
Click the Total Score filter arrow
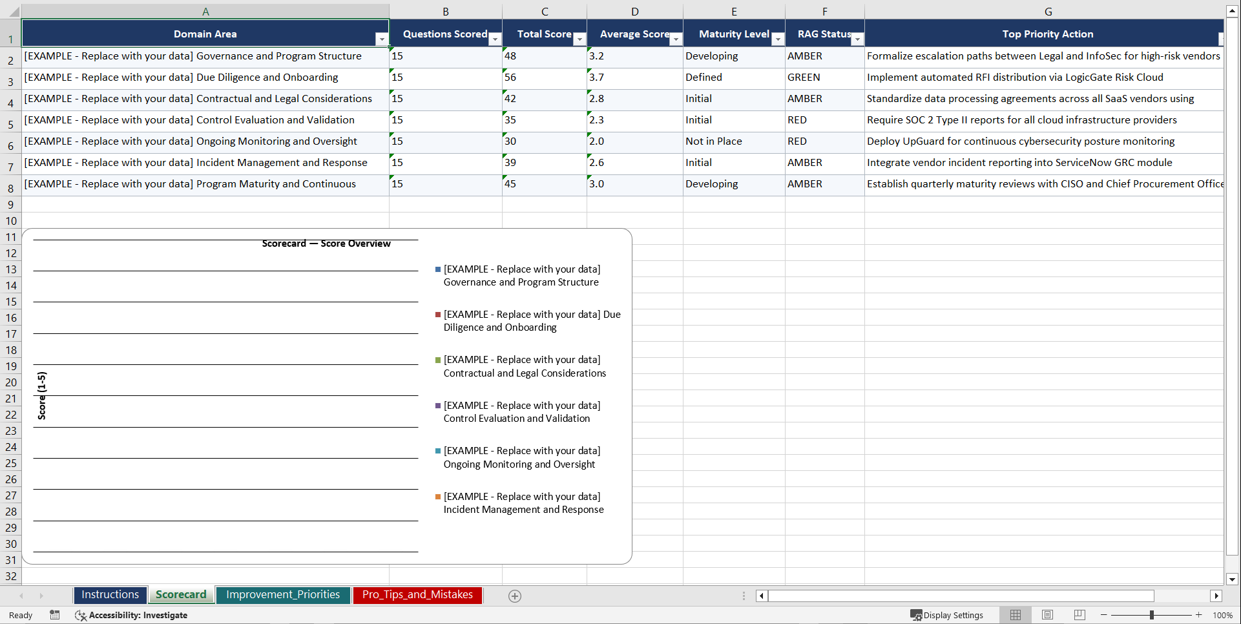579,39
